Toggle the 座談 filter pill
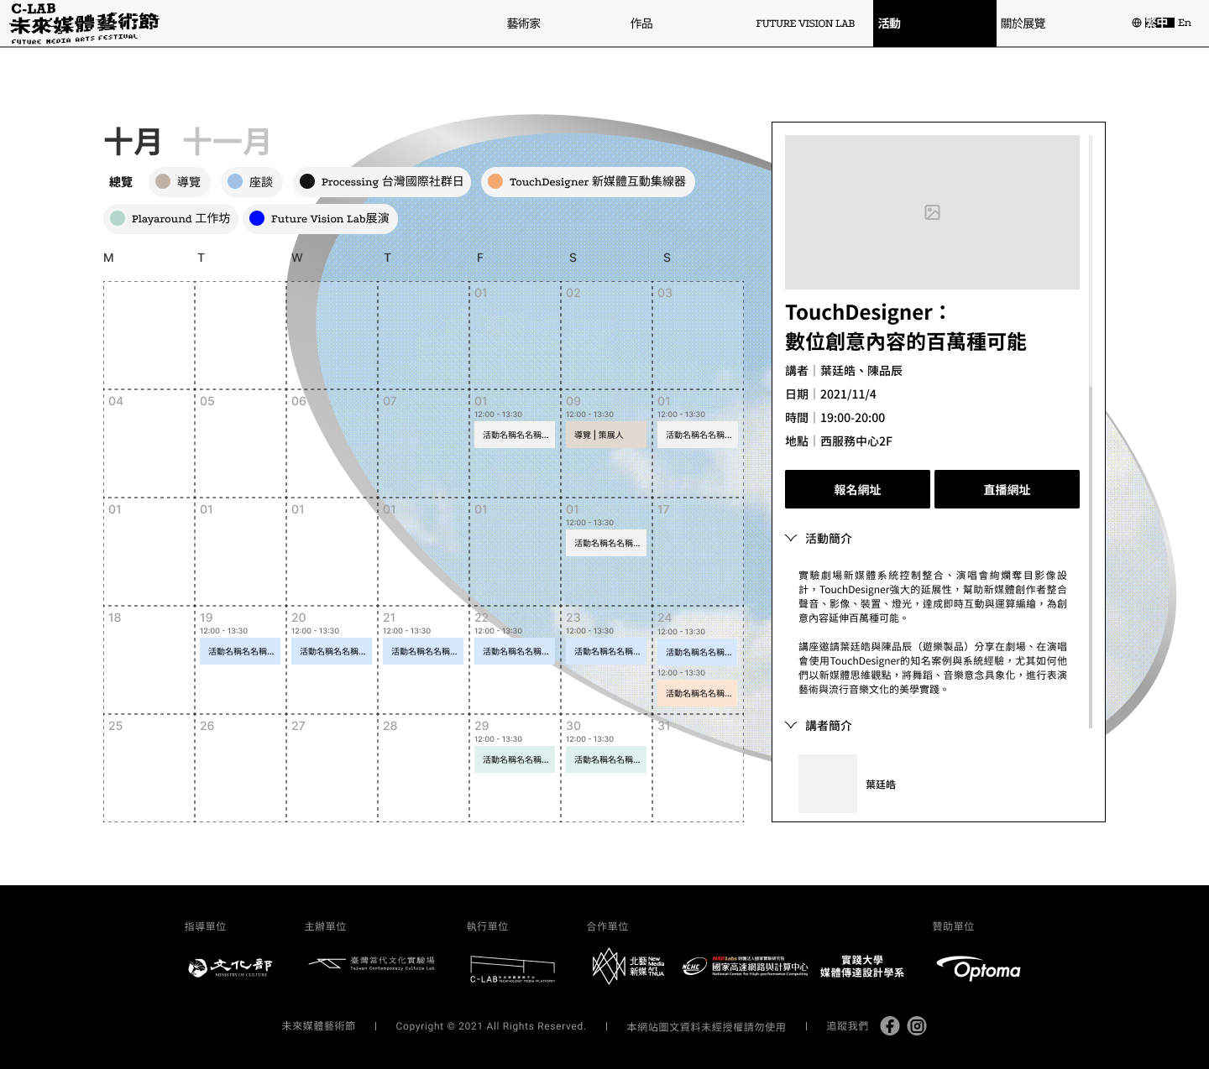Image resolution: width=1209 pixels, height=1069 pixels. pos(251,182)
